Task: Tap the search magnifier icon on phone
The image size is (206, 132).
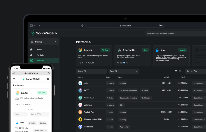Action: 48,79
